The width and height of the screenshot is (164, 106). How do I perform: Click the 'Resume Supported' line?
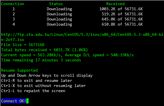pos(19,70)
